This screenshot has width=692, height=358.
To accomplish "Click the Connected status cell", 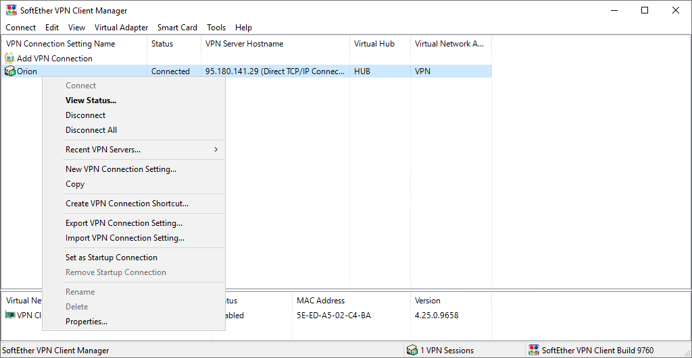I will (170, 71).
